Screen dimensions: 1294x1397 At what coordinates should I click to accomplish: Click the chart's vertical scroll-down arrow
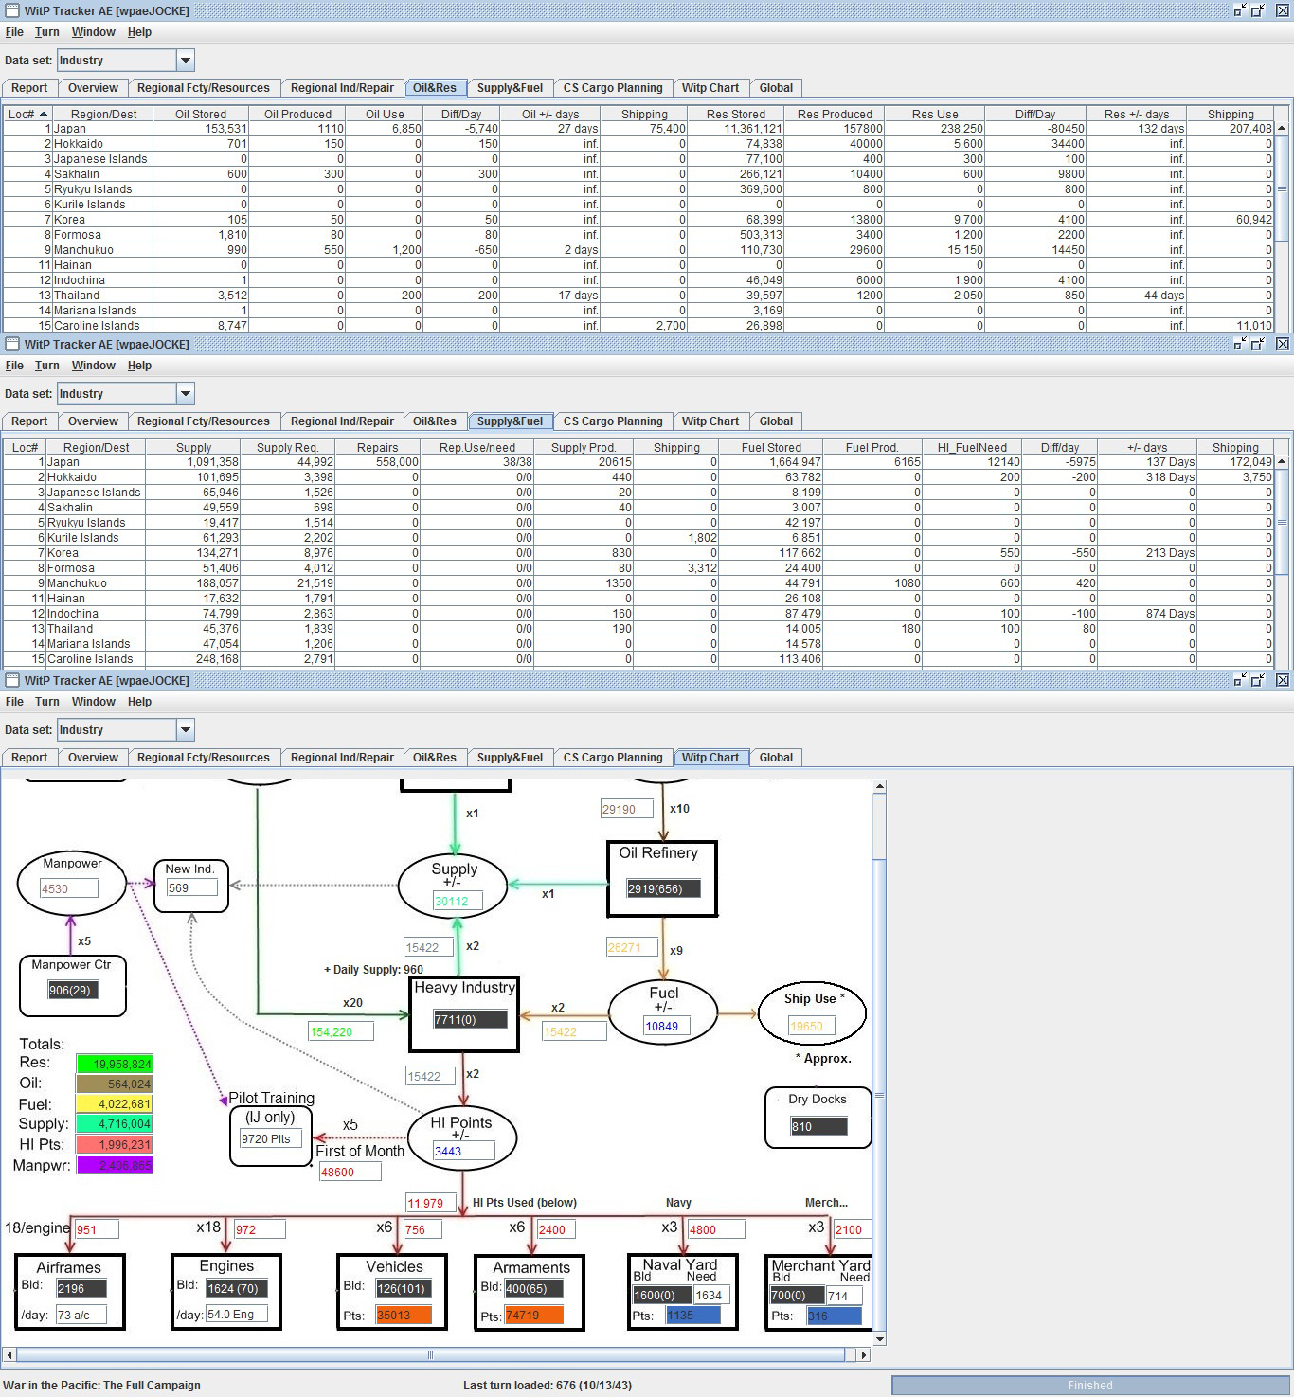pyautogui.click(x=879, y=1338)
